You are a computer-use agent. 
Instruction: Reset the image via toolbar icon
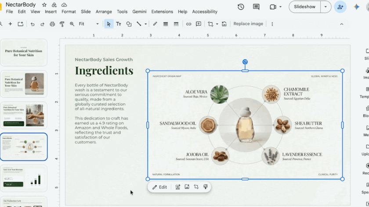point(224,24)
